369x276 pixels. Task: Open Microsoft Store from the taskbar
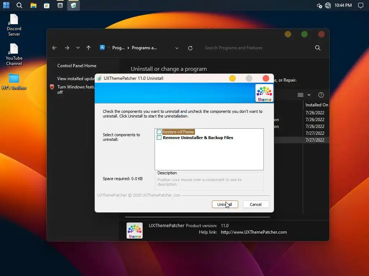click(x=46, y=5)
